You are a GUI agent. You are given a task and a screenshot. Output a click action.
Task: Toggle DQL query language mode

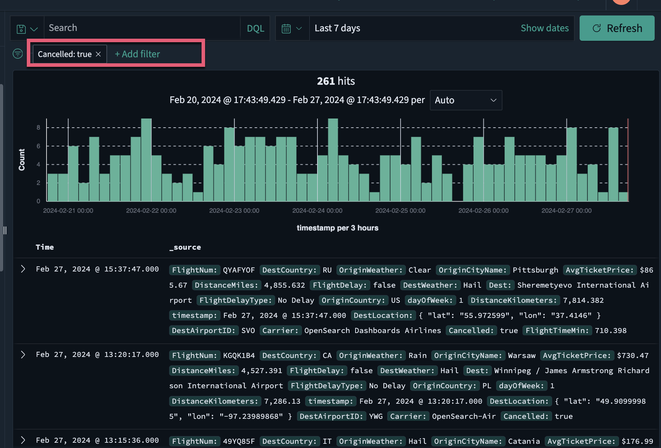point(255,28)
